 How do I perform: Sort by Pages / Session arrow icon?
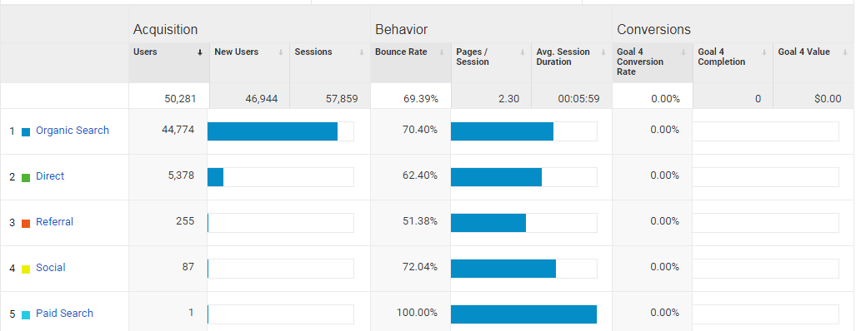tap(523, 52)
